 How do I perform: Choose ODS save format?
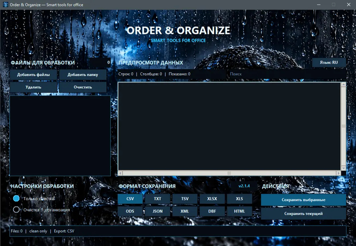pyautogui.click(x=130, y=211)
